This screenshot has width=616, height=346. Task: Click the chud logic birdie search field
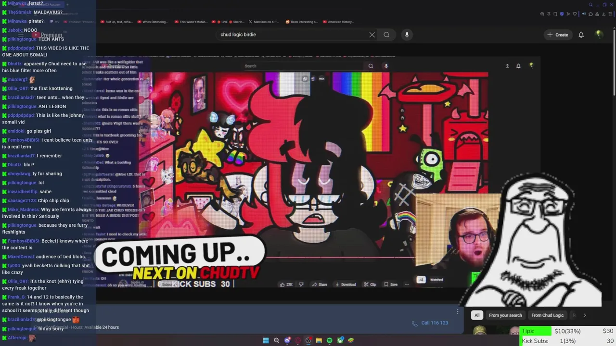pyautogui.click(x=294, y=35)
